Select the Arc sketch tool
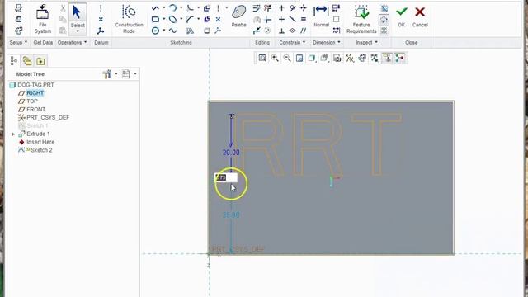528x297 pixels. click(172, 8)
